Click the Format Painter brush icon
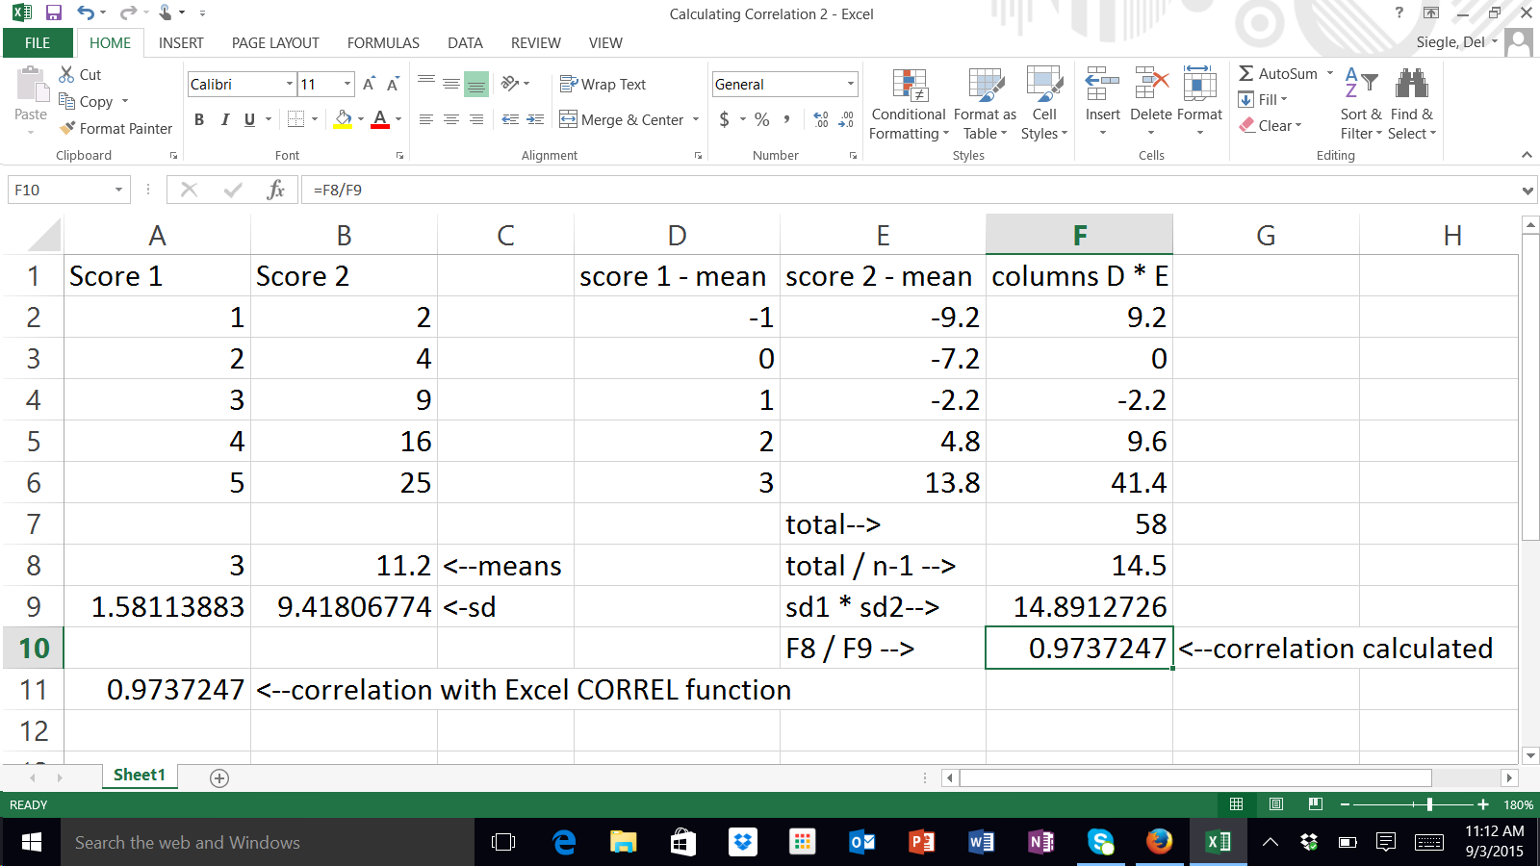Image resolution: width=1540 pixels, height=866 pixels. pyautogui.click(x=67, y=128)
